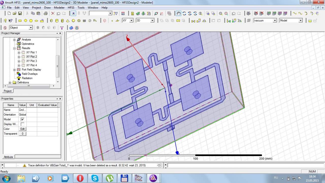Expand the XY Plot 1 node
The image size is (325, 183).
[x=19, y=53]
